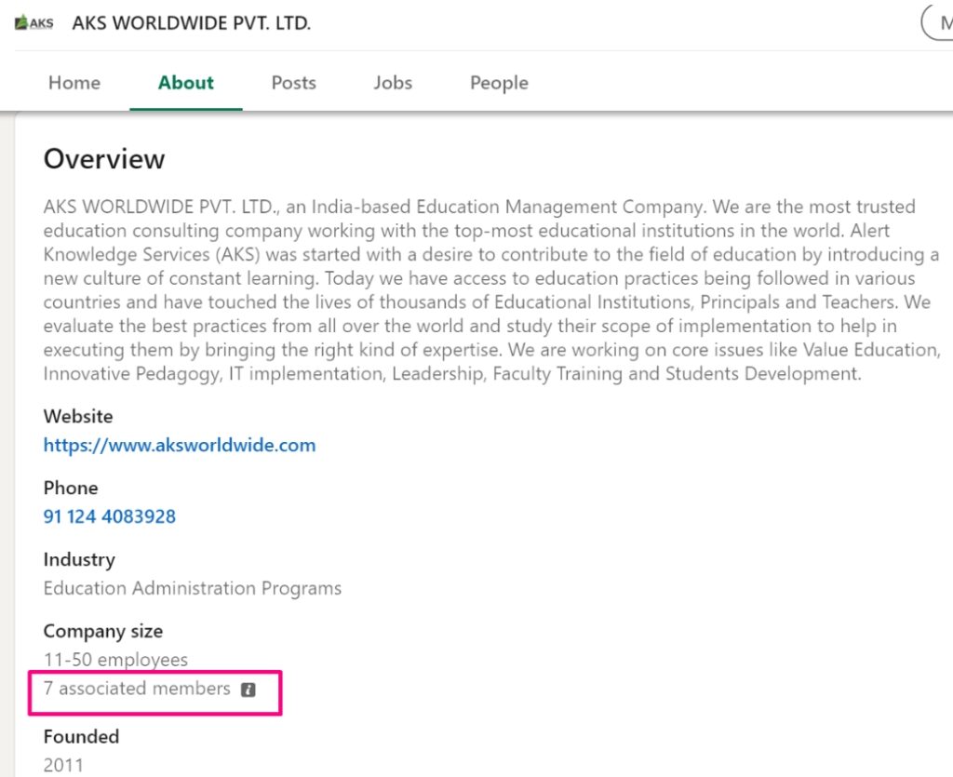Go to the Posts tab
Screen dimensions: 953x777
[x=293, y=83]
